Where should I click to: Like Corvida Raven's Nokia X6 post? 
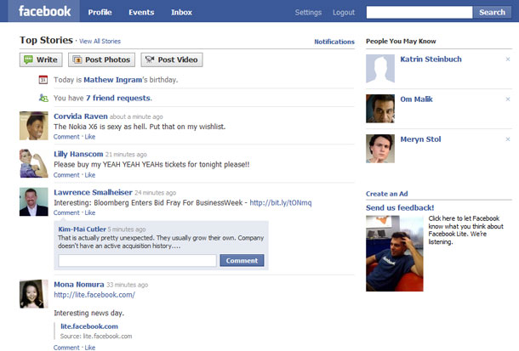click(x=90, y=137)
